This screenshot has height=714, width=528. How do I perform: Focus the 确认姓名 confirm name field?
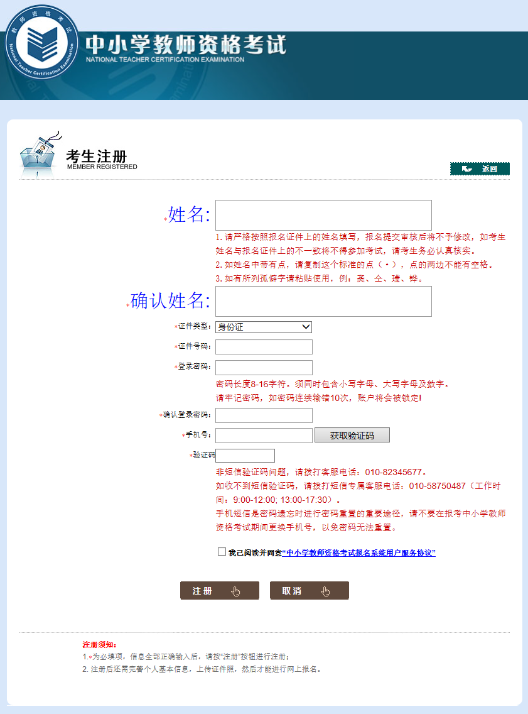click(x=323, y=302)
